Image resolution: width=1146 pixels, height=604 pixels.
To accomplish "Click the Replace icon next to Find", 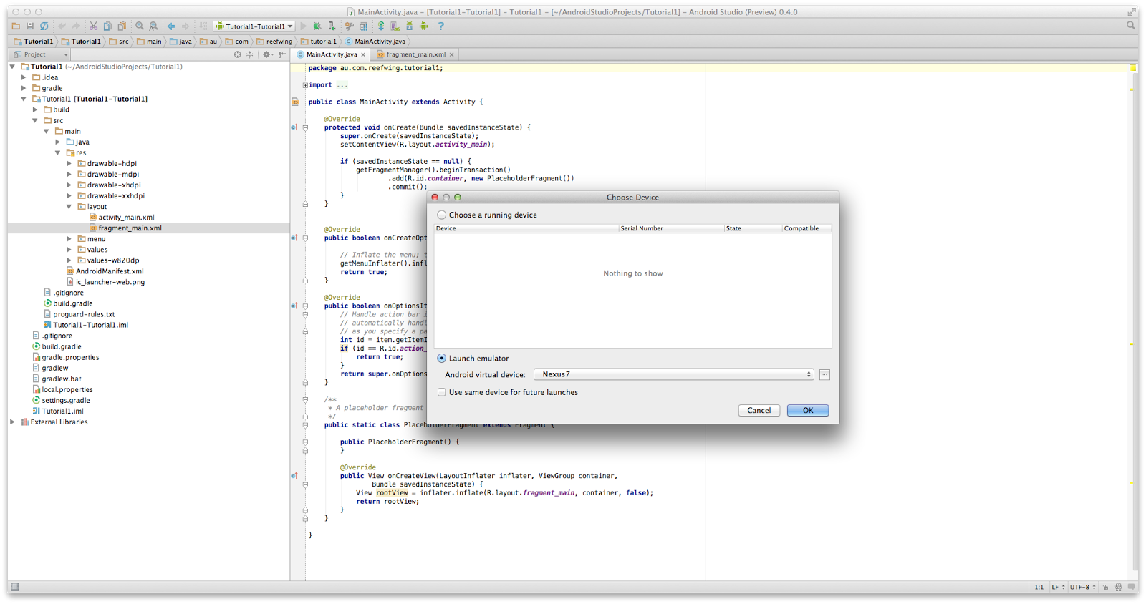I will click(x=153, y=26).
